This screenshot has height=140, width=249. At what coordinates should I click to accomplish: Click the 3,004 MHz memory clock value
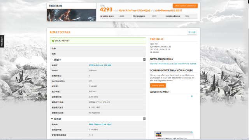click(x=93, y=97)
